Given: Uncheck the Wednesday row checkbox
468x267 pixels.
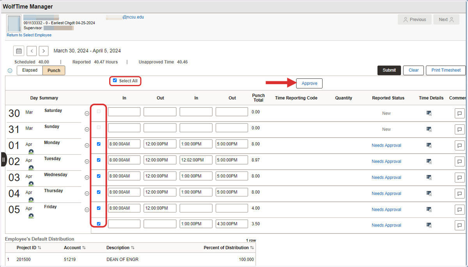Looking at the screenshot, I should coord(99,176).
